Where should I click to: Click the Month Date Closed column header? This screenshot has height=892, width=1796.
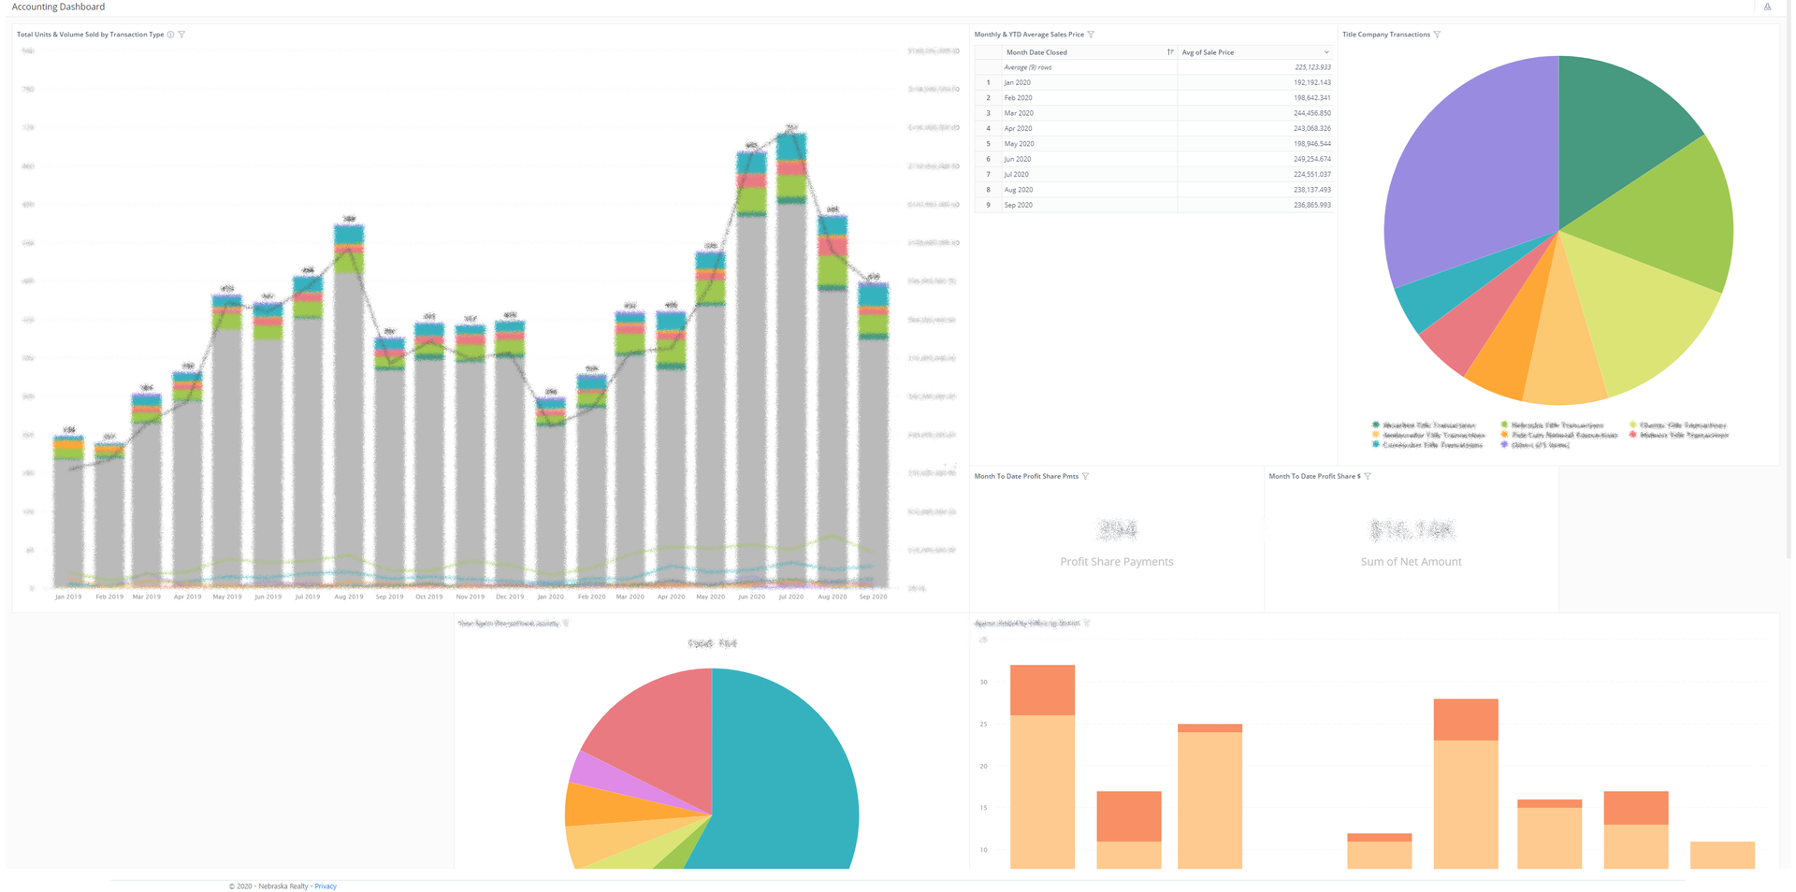pos(1089,52)
